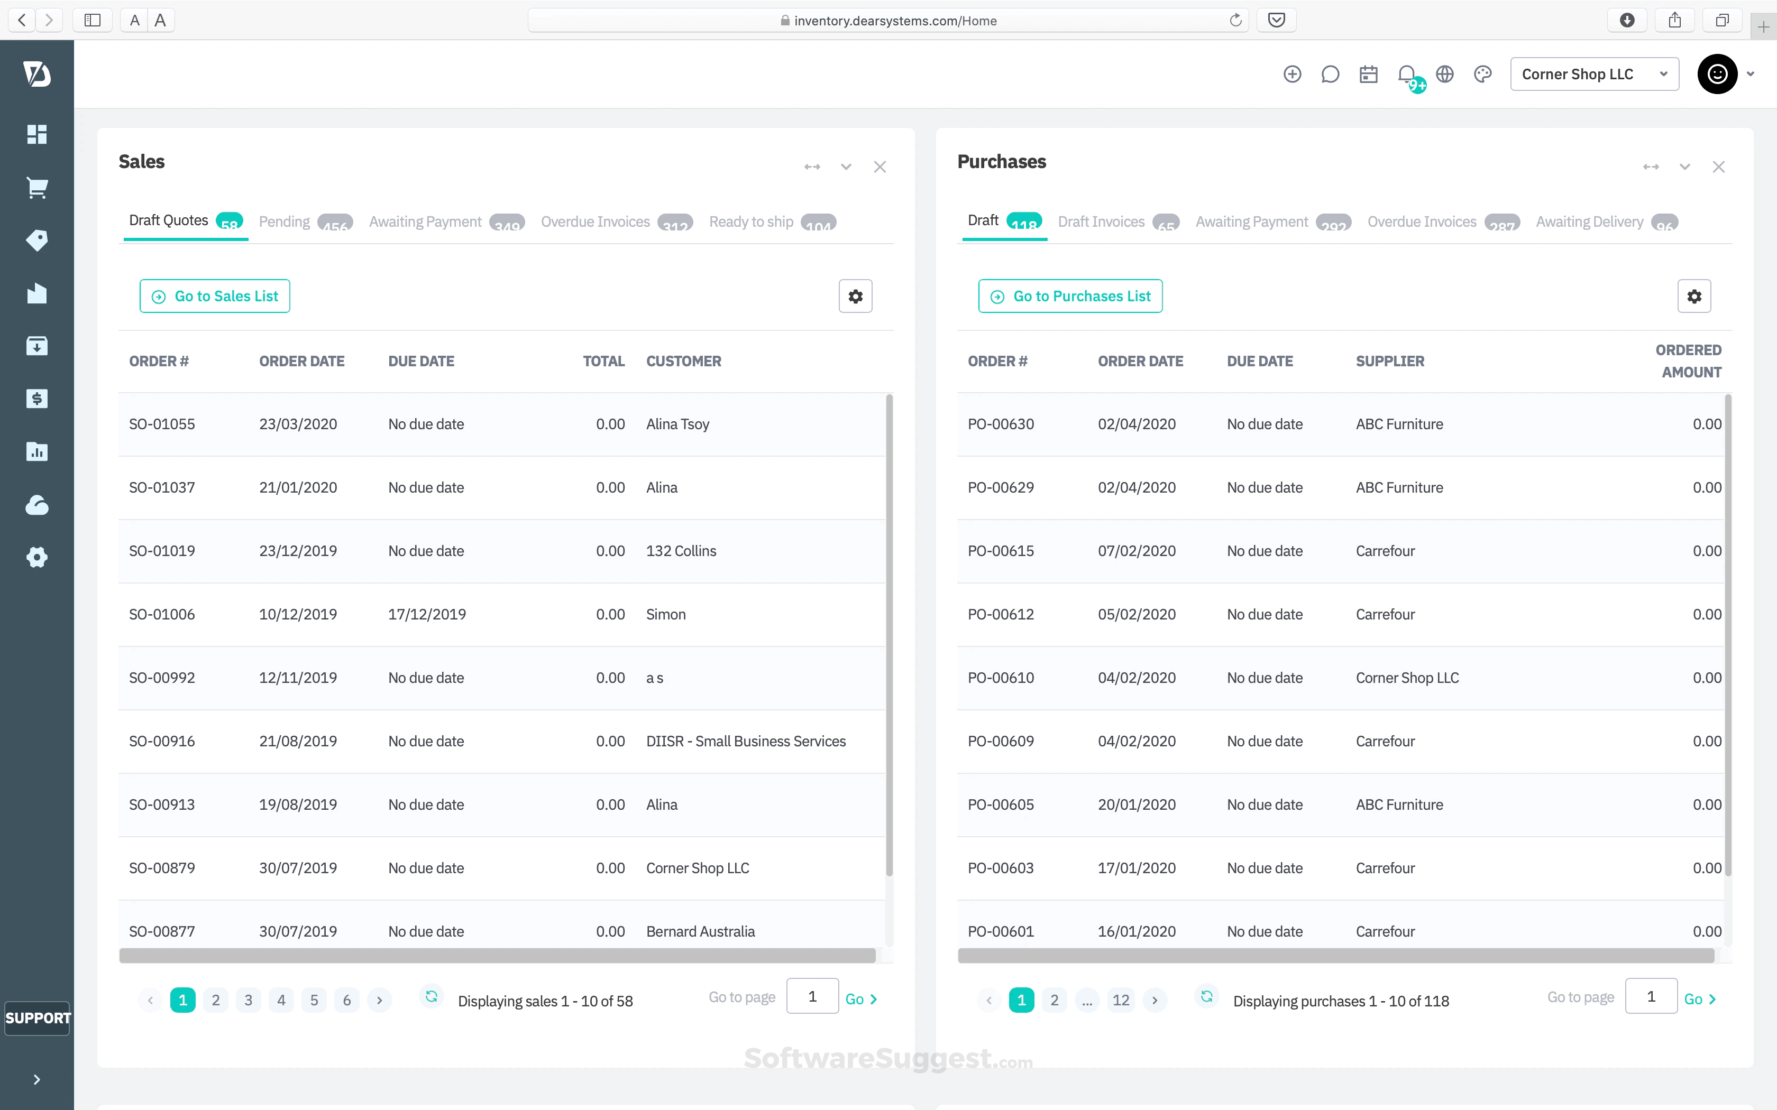1777x1110 pixels.
Task: Open the Reports bar-chart sidebar icon
Action: click(36, 451)
